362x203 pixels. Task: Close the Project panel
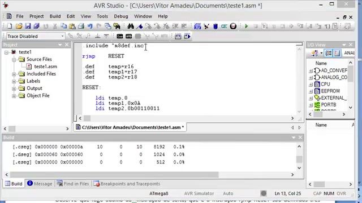pos(67,45)
